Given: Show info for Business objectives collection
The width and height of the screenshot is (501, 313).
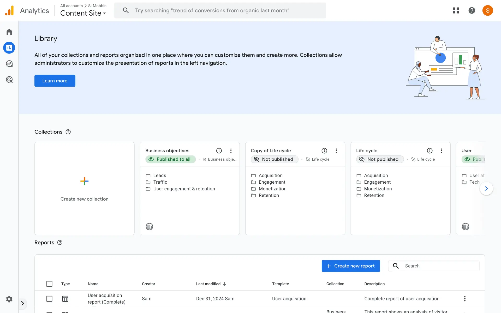Looking at the screenshot, I should [219, 151].
